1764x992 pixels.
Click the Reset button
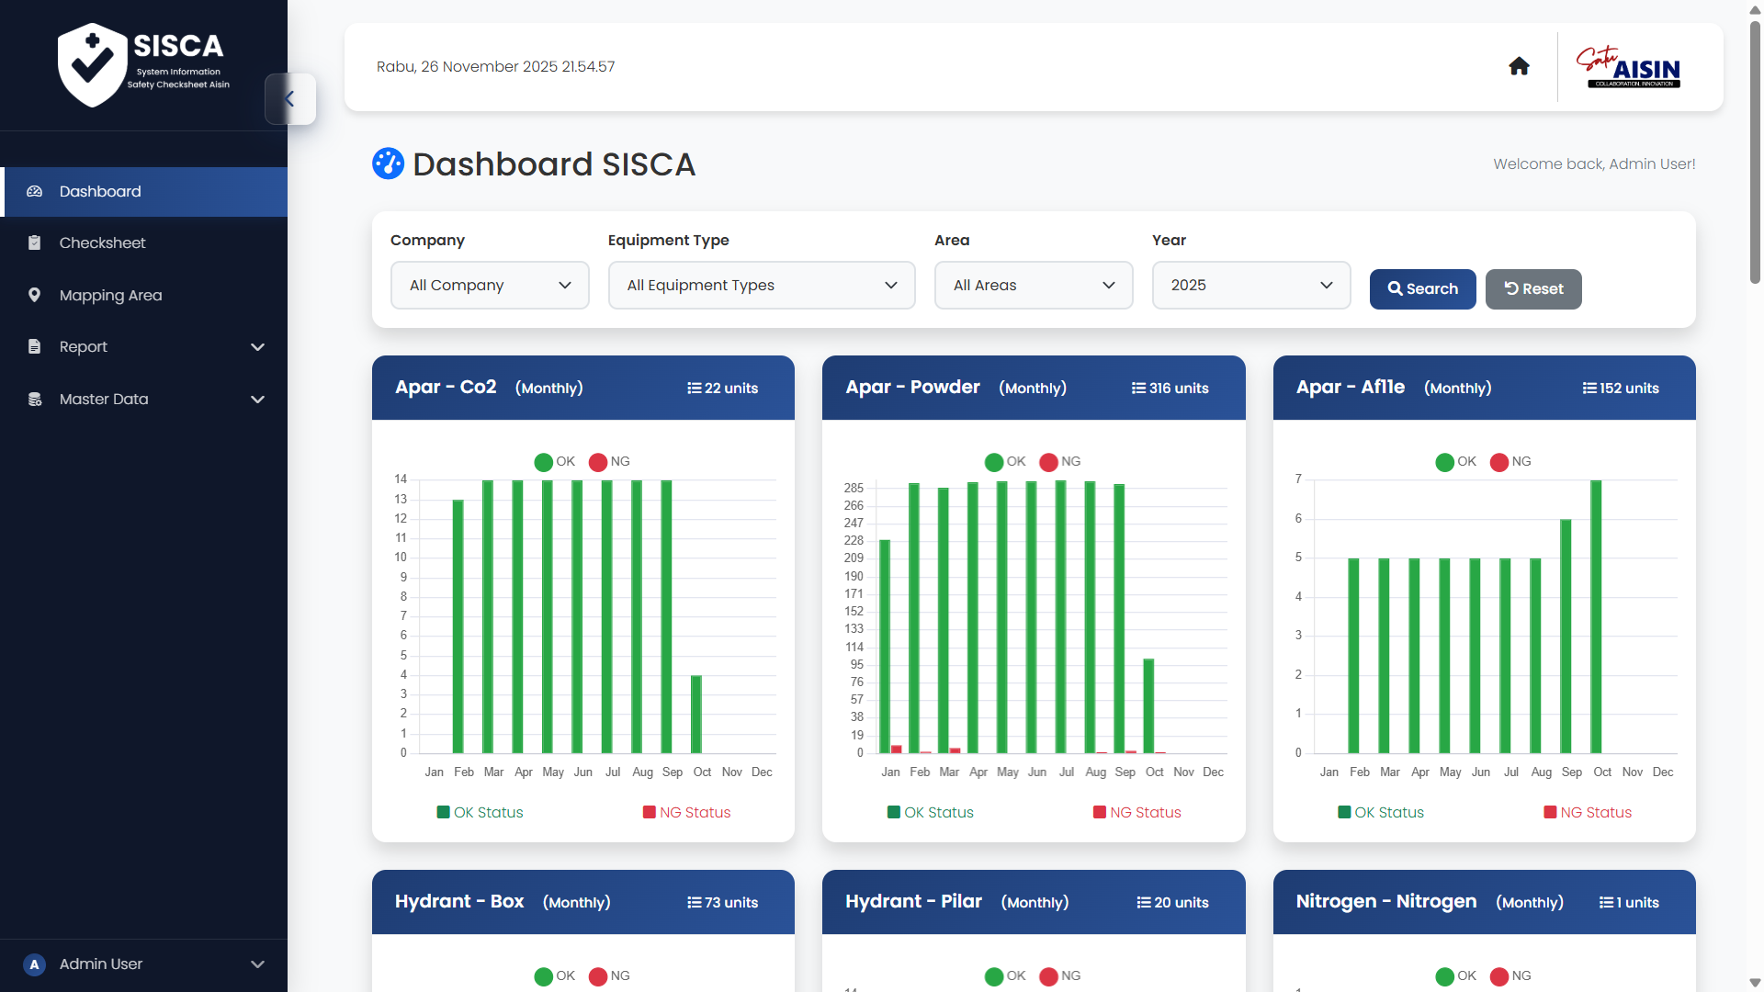pyautogui.click(x=1533, y=289)
